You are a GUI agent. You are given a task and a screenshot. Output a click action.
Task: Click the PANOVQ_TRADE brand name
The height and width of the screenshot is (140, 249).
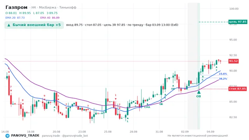click(25, 136)
